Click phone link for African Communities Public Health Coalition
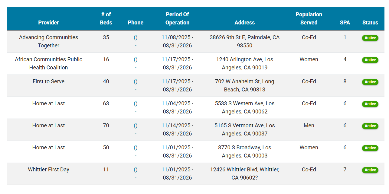The image size is (389, 194). [136, 60]
